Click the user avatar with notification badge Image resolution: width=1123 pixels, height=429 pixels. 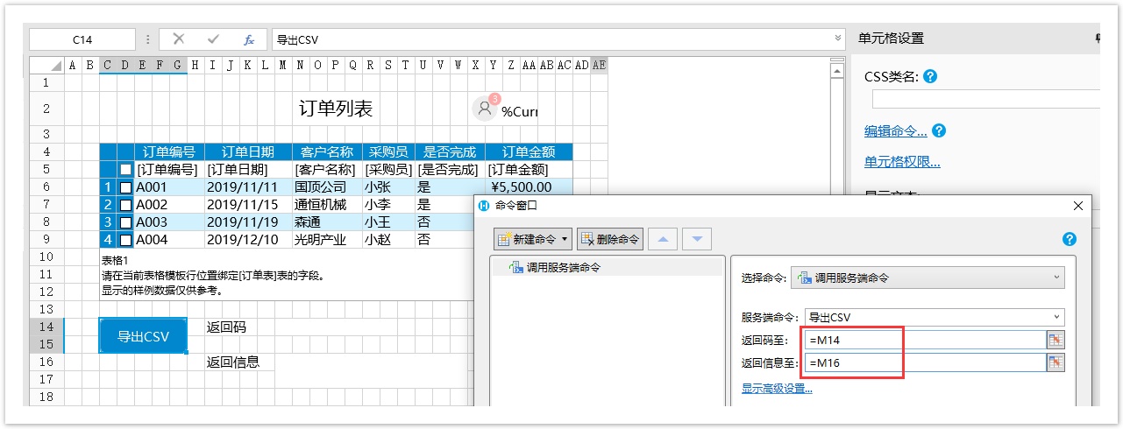[485, 109]
